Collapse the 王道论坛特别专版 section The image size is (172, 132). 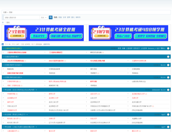click(x=168, y=56)
